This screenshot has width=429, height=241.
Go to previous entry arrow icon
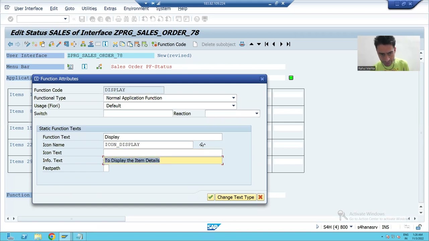point(273,44)
